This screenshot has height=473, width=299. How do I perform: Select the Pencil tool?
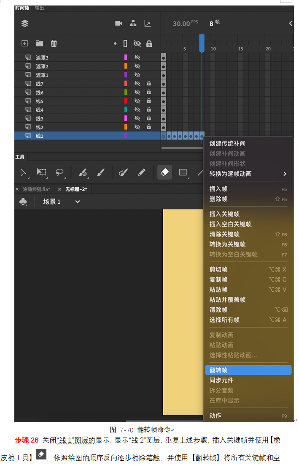click(x=142, y=172)
